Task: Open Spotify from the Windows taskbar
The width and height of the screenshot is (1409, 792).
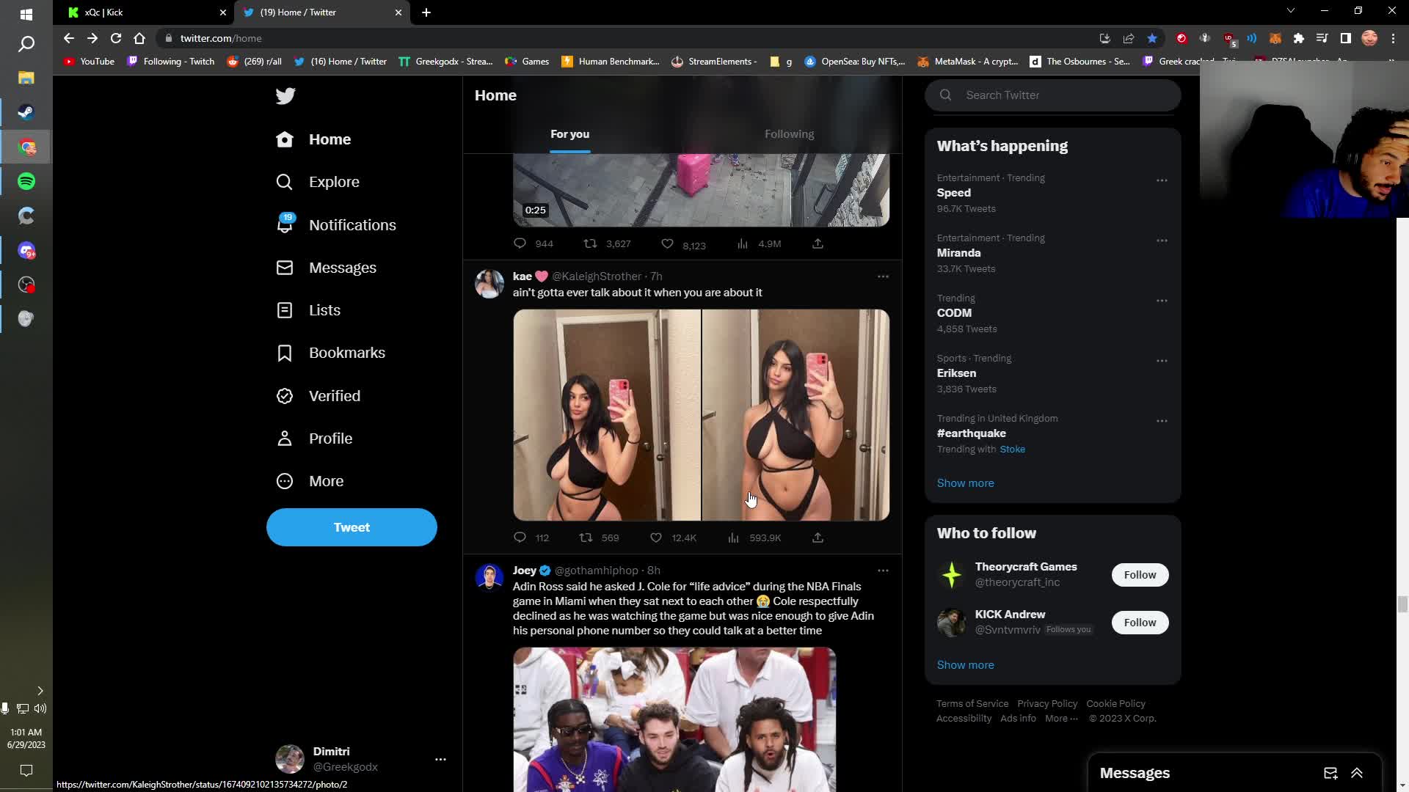Action: tap(26, 181)
